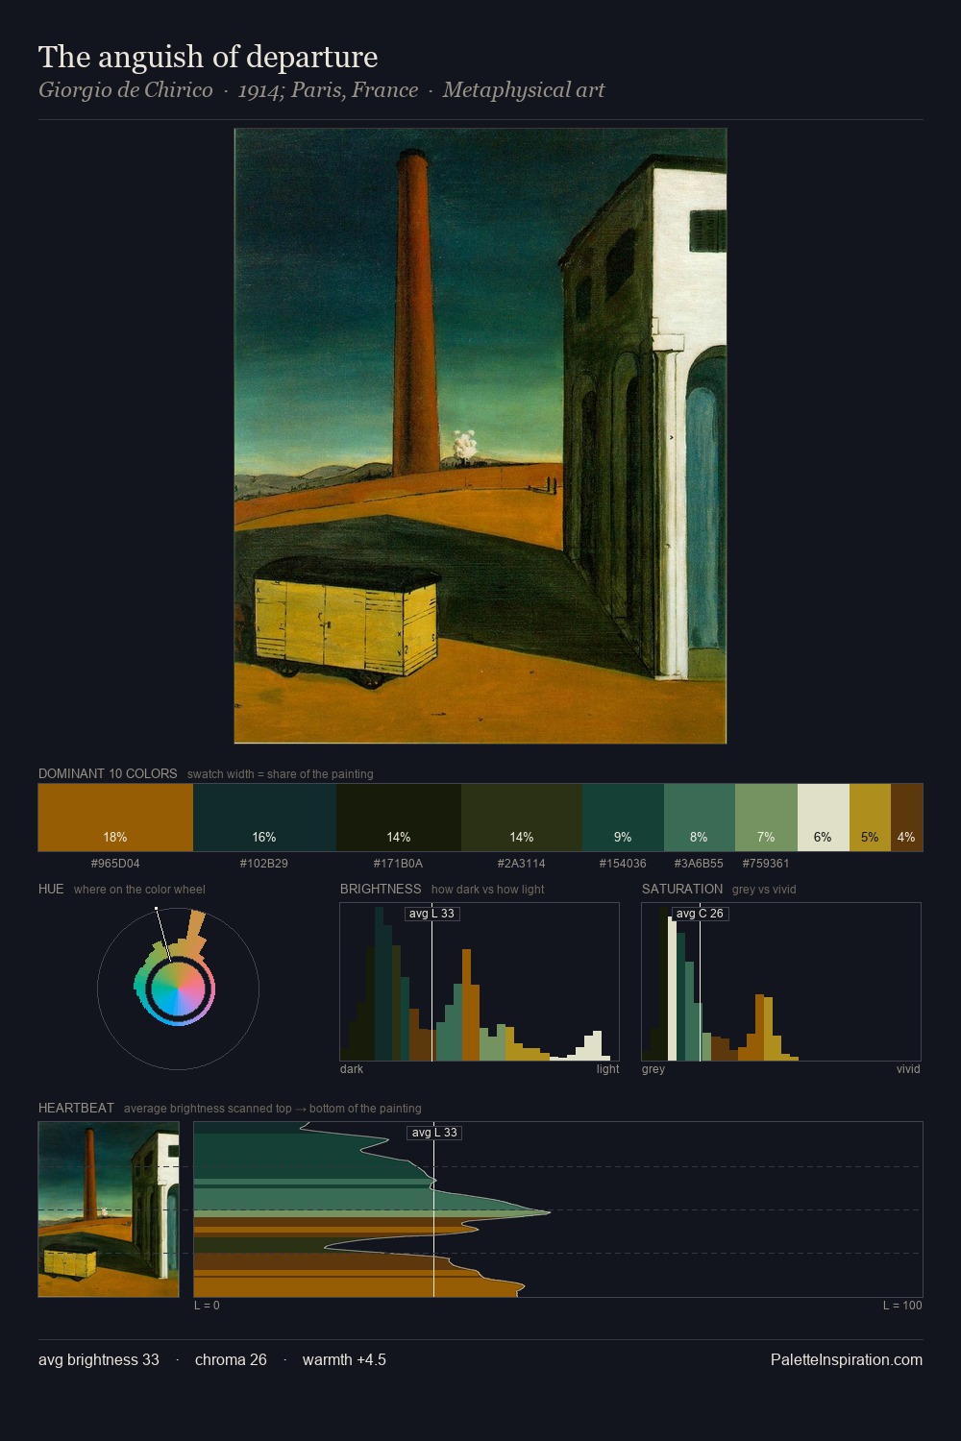Click the 'grey' axis label
Screen dimensions: 961x1441
point(653,1069)
